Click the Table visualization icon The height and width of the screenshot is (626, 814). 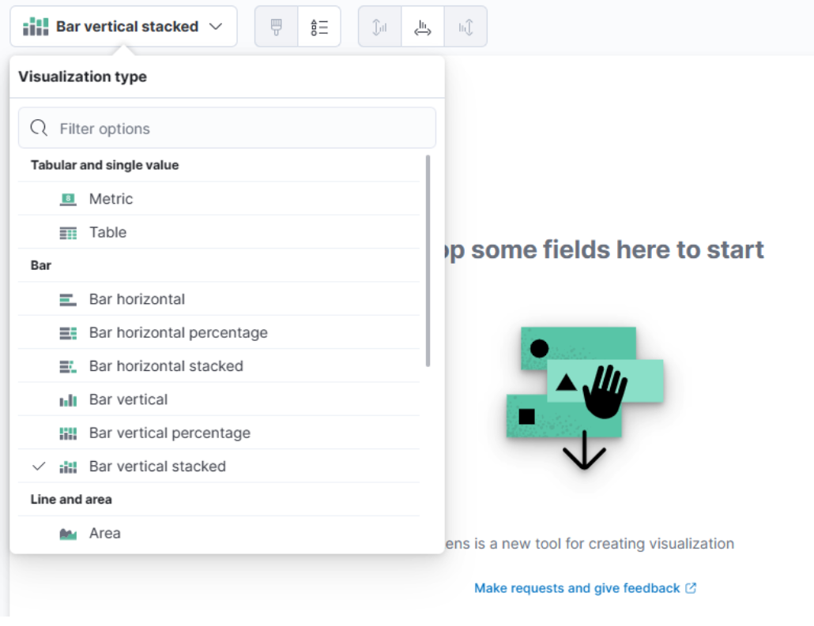click(x=69, y=232)
